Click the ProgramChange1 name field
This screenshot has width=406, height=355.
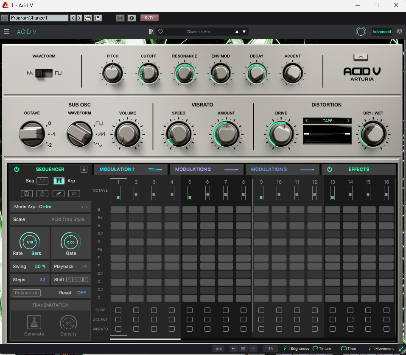tap(39, 18)
